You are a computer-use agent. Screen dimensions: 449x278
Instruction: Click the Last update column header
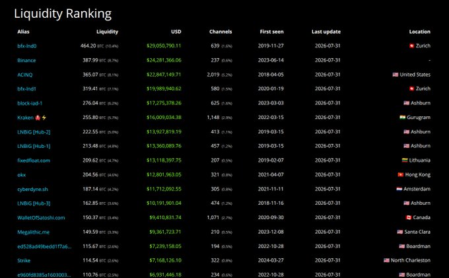(326, 32)
